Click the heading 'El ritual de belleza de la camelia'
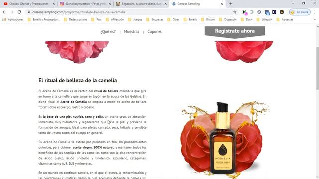 pos(78,80)
